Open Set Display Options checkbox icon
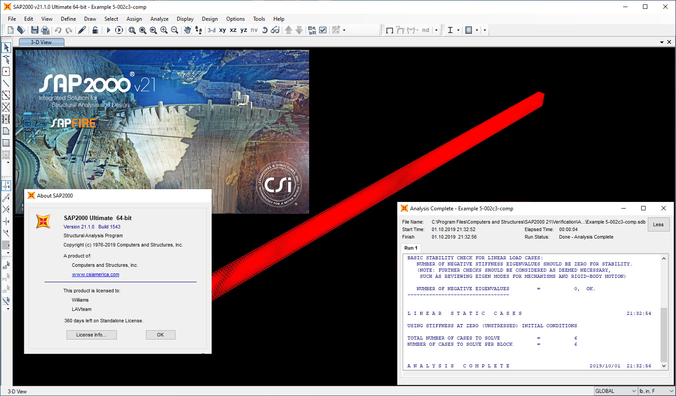Screen dimensions: 676x396 click(x=323, y=30)
